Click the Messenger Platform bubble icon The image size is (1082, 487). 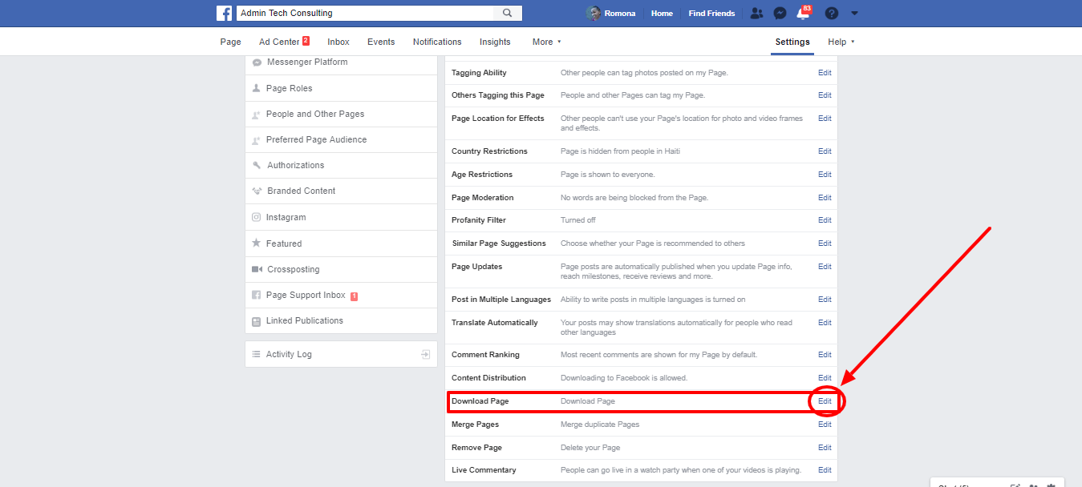(257, 62)
